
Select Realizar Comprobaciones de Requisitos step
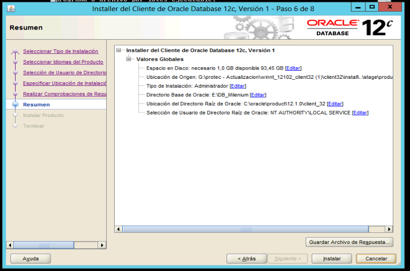(x=65, y=94)
